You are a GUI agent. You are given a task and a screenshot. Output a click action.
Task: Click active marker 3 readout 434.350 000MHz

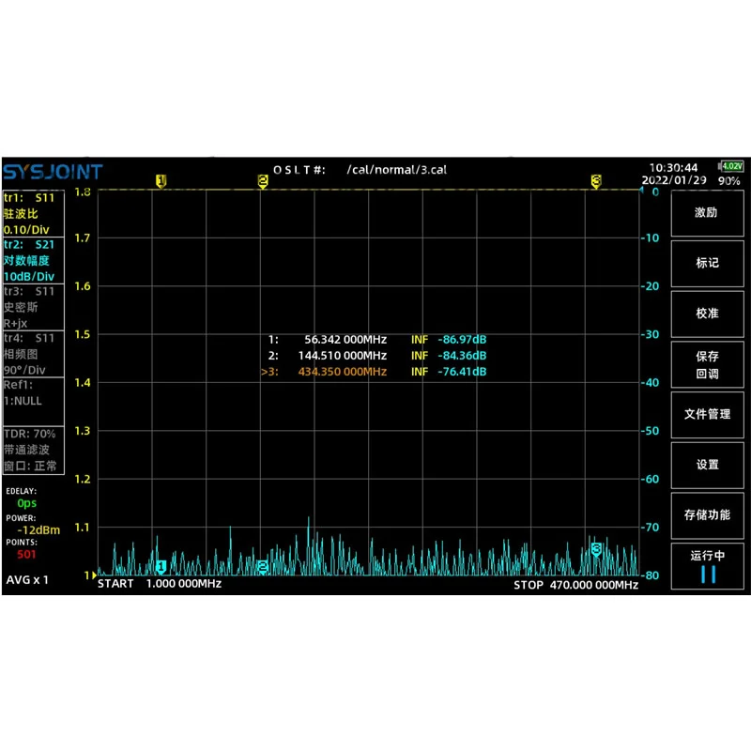342,372
